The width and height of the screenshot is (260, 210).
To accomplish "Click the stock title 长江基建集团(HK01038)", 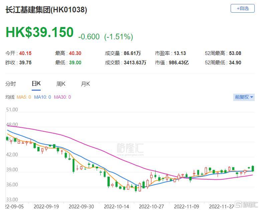I will (x=46, y=10).
